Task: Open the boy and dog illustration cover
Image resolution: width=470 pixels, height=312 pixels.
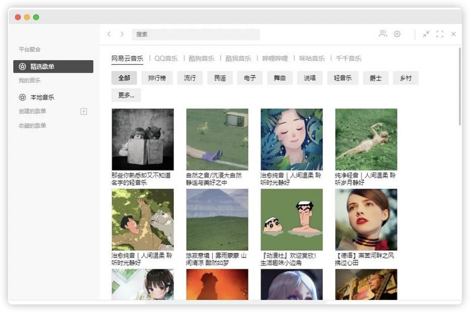Action: (x=143, y=220)
